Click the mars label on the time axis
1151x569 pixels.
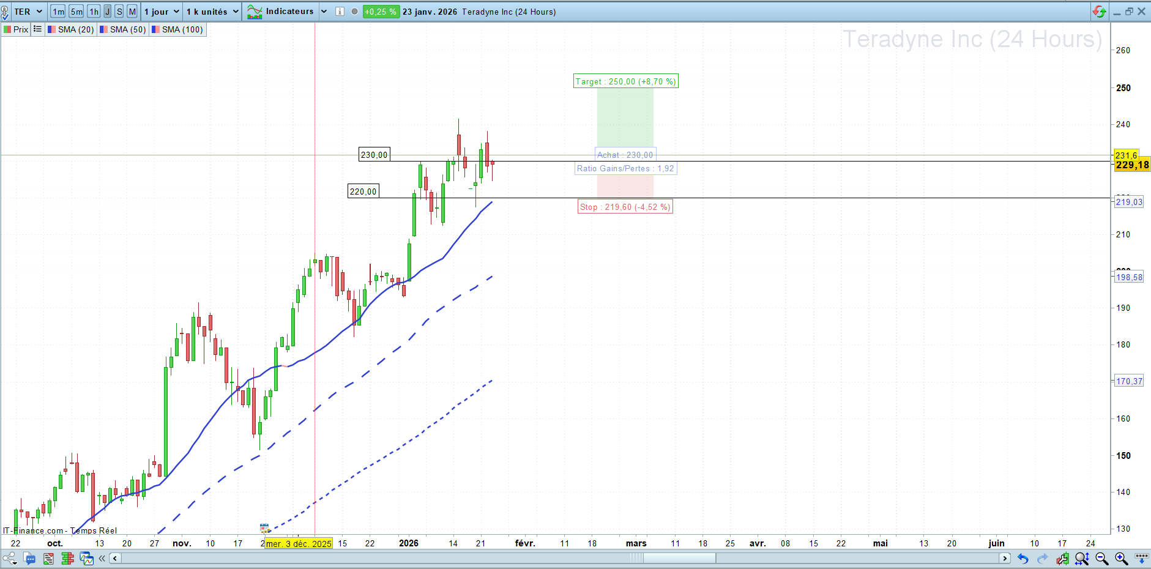point(636,543)
